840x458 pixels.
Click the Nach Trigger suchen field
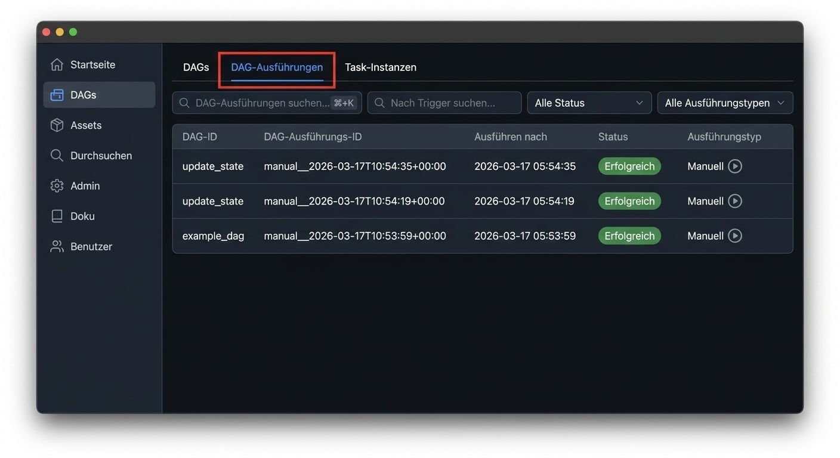click(444, 103)
